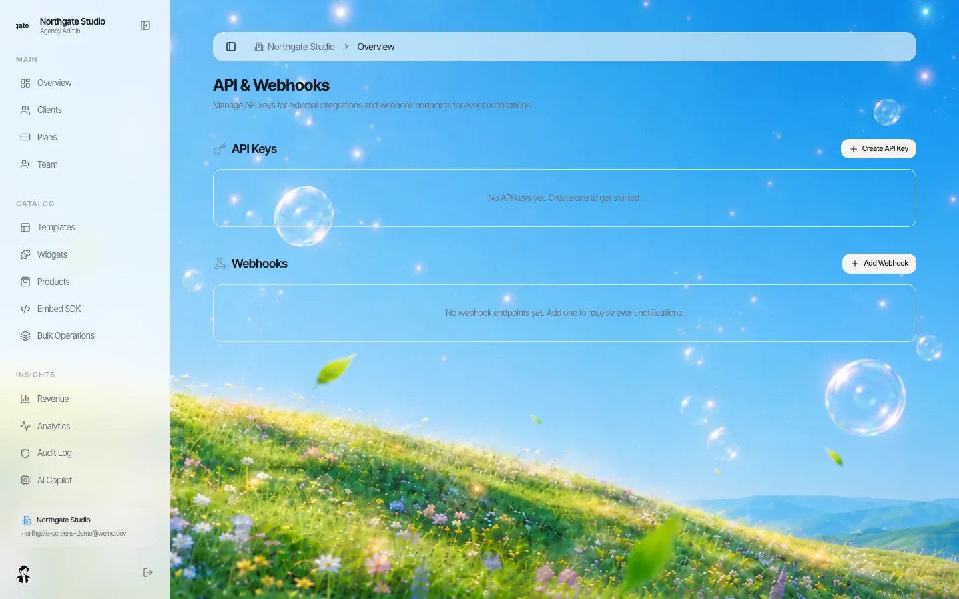Screen dimensions: 959x599
Task: Go to Clients page
Action: tap(85, 110)
